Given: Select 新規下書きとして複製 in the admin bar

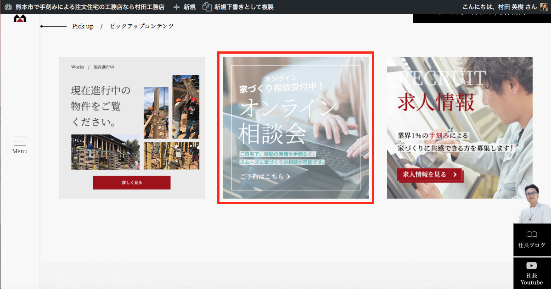Looking at the screenshot, I should (x=244, y=7).
